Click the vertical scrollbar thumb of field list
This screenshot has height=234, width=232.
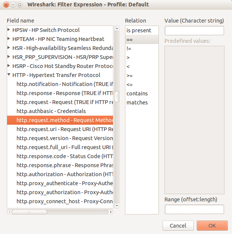pos(117,97)
